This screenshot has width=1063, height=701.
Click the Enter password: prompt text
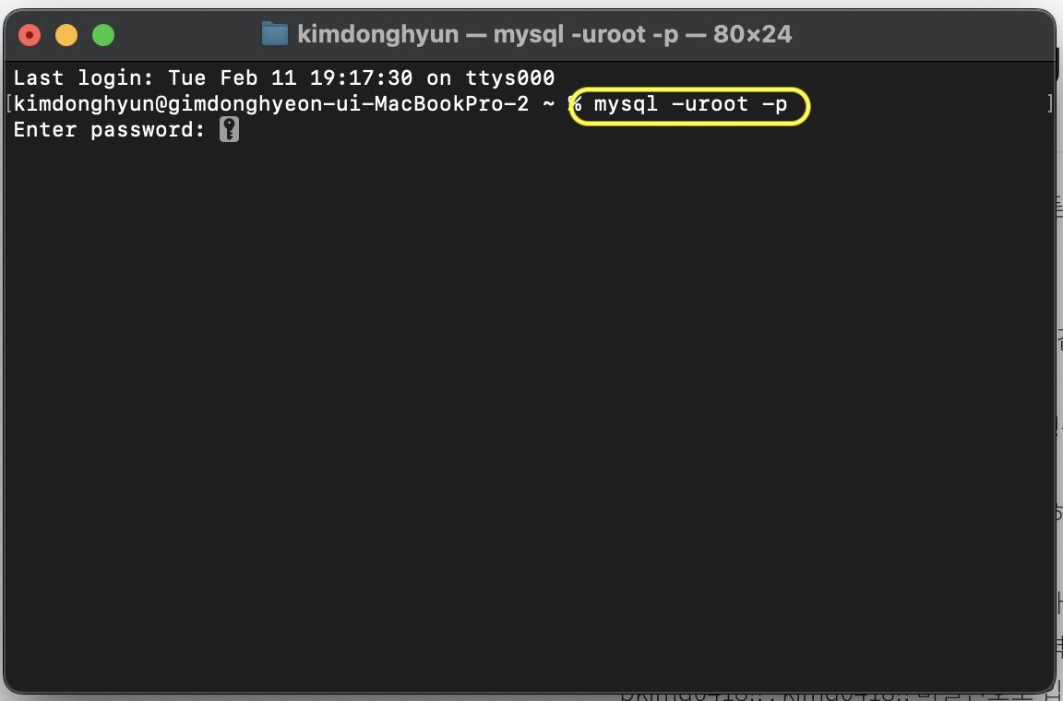pyautogui.click(x=109, y=129)
